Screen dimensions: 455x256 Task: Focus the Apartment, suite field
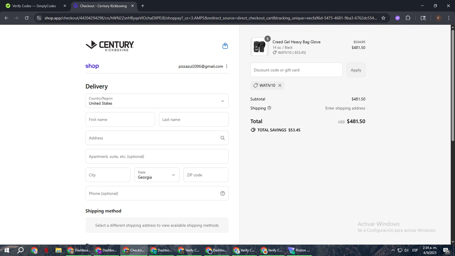click(x=157, y=157)
